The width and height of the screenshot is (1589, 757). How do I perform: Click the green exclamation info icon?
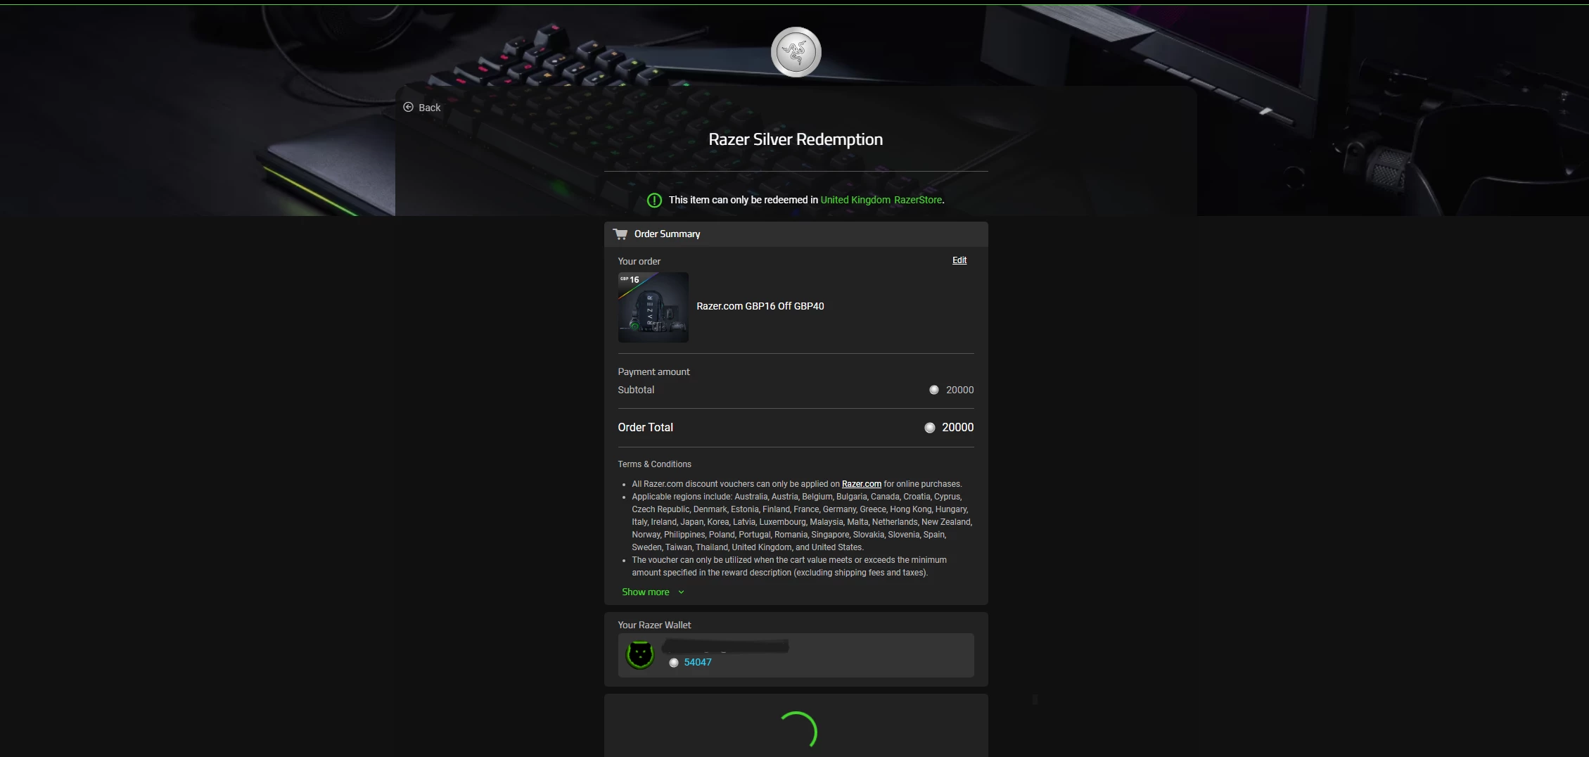[x=654, y=201]
